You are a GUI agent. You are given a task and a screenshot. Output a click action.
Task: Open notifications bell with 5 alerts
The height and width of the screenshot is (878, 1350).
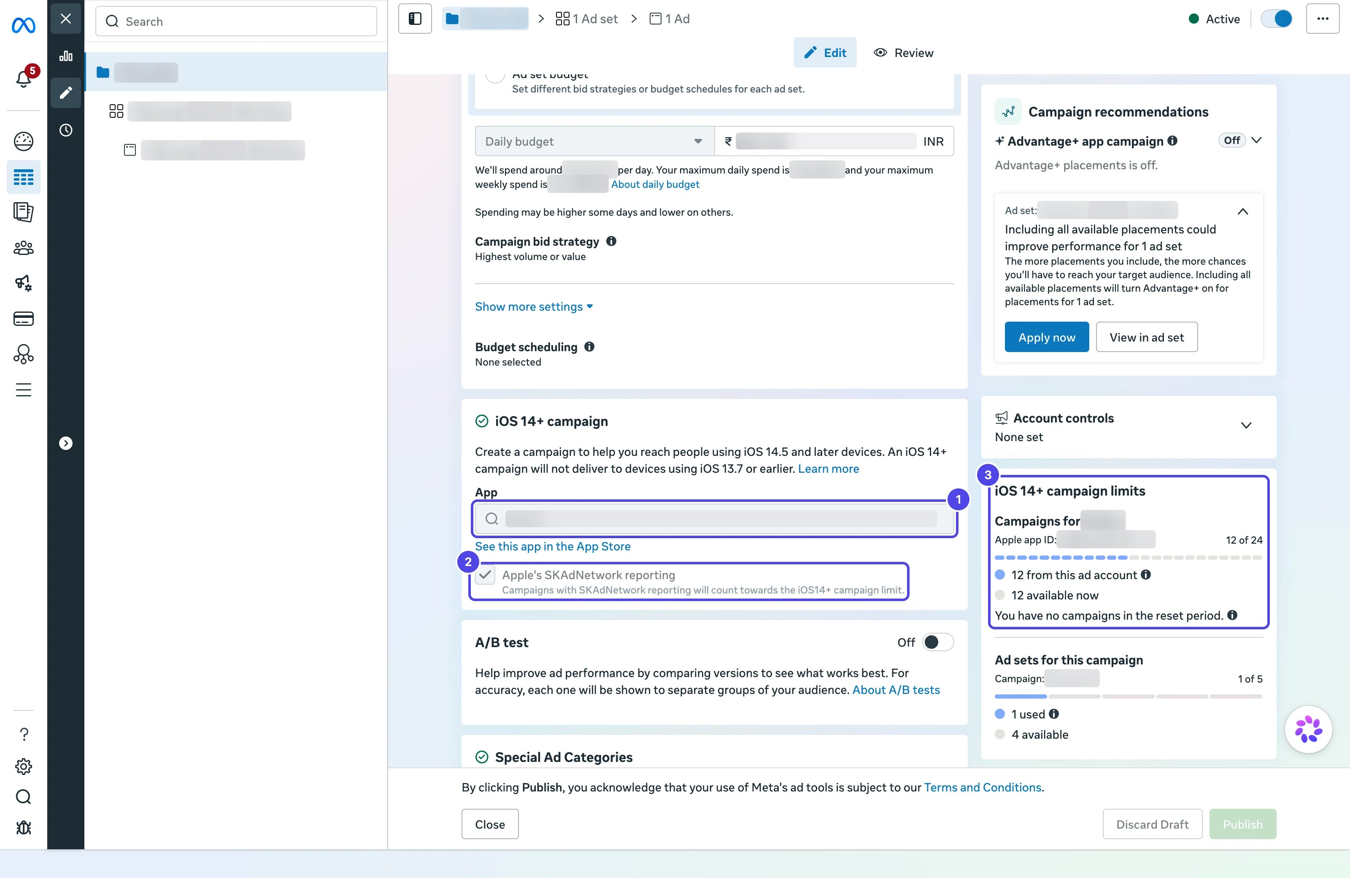24,78
